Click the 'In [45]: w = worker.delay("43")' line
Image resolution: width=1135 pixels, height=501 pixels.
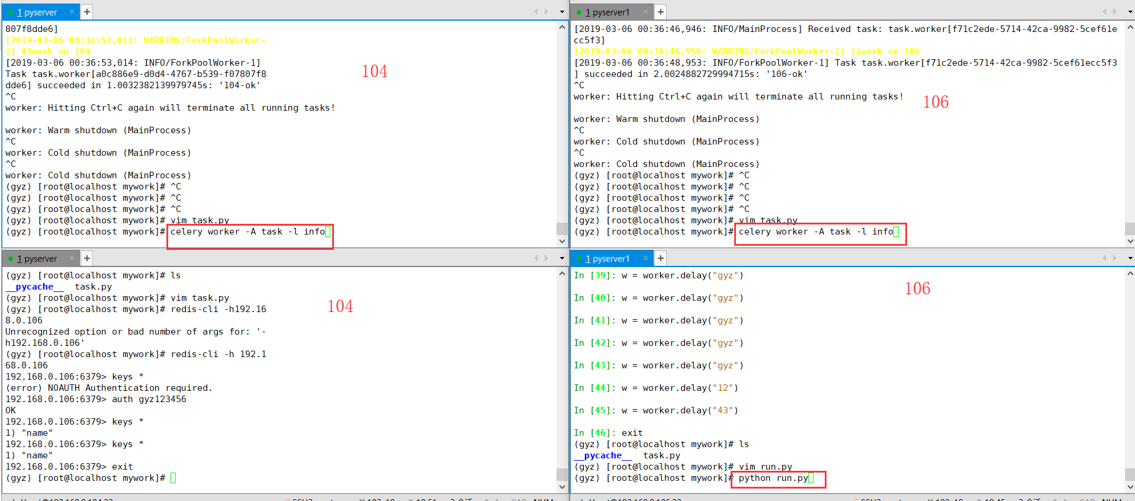point(656,410)
